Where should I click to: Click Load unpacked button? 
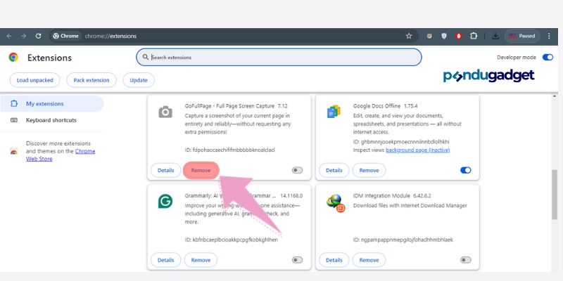(x=34, y=80)
